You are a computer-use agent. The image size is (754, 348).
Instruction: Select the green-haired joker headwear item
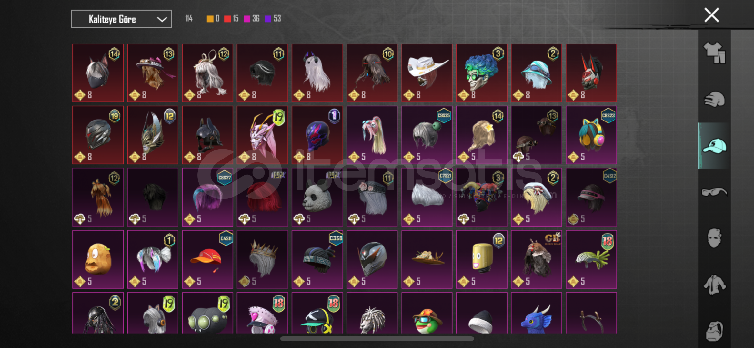pyautogui.click(x=482, y=73)
